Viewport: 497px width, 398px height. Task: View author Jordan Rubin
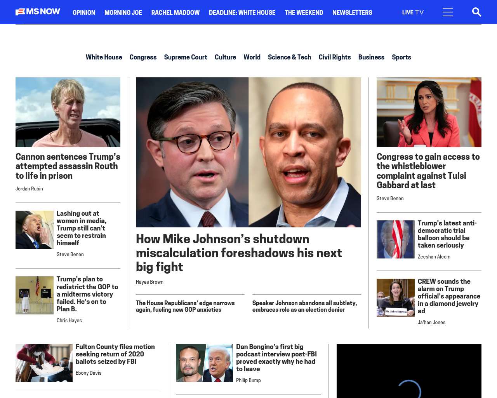[29, 189]
